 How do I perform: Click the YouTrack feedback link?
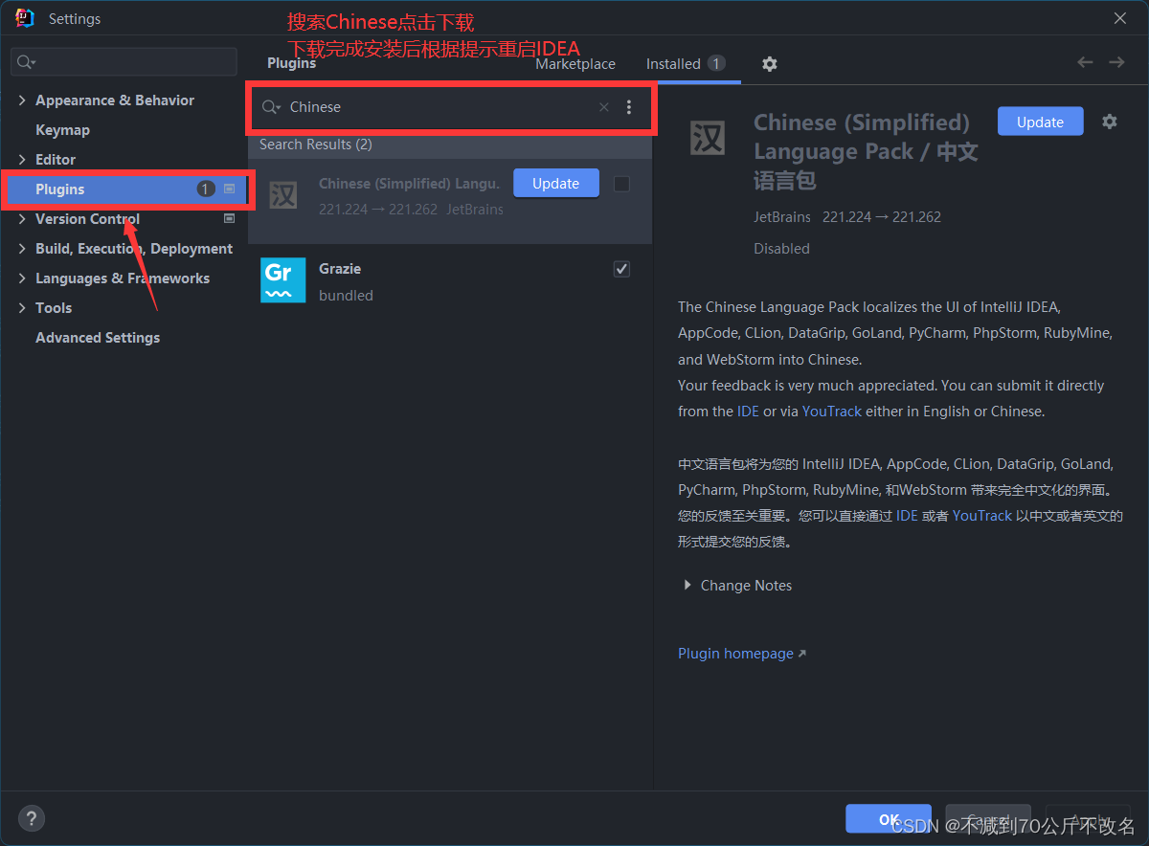pos(832,411)
